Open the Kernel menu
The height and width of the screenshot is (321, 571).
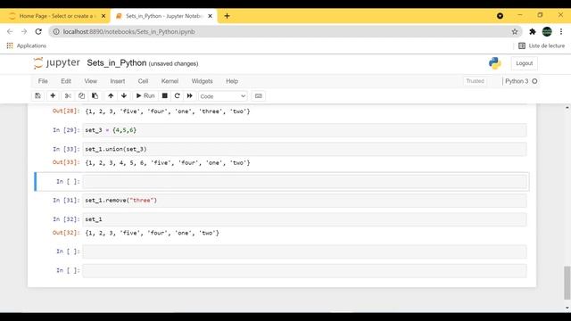pyautogui.click(x=170, y=81)
